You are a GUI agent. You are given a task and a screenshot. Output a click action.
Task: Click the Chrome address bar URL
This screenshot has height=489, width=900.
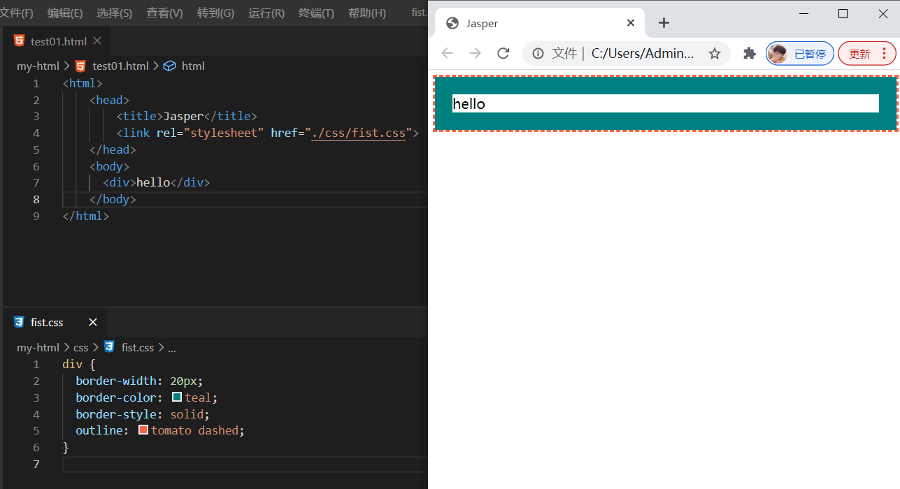coord(643,54)
